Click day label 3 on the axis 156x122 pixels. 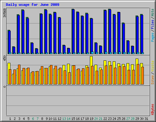(x=19, y=119)
